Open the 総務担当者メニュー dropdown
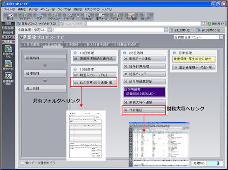228x170 pixels. pos(221,37)
